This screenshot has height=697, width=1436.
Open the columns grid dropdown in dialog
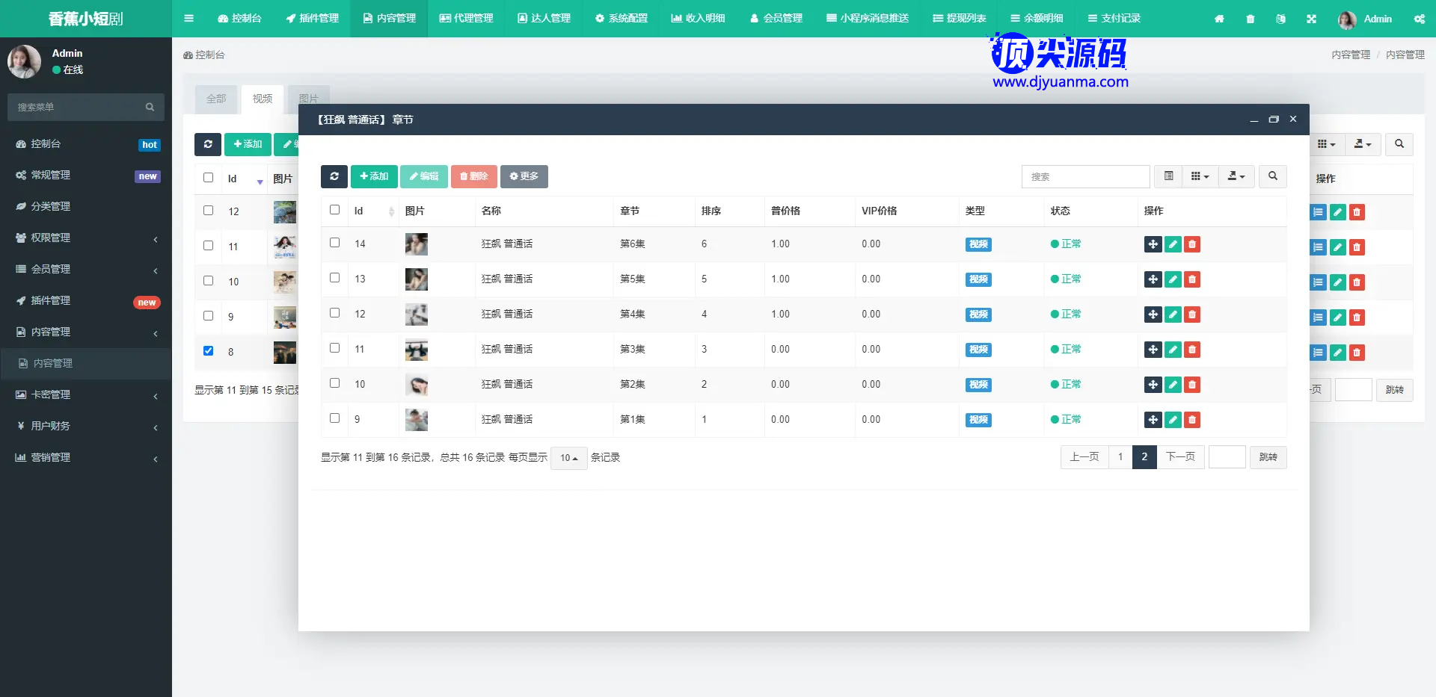tap(1200, 176)
